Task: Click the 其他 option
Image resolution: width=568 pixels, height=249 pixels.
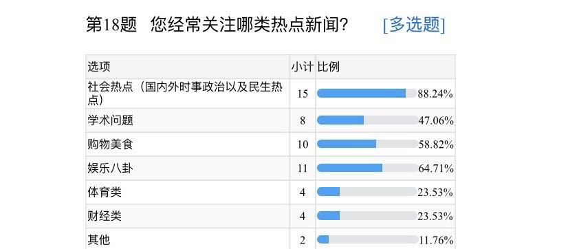Action: 98,240
